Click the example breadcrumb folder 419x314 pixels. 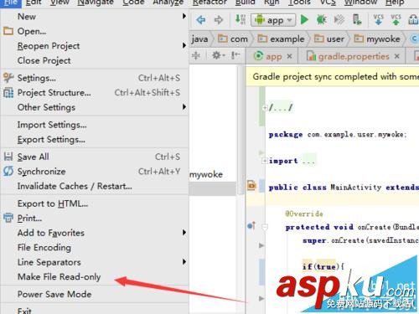tap(281, 39)
